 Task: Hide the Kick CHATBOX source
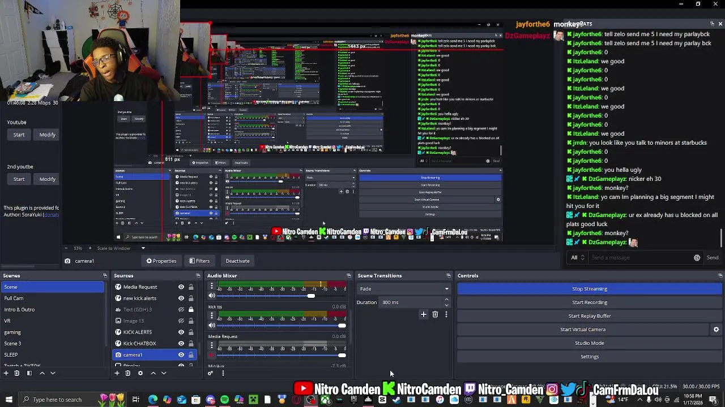(x=181, y=344)
